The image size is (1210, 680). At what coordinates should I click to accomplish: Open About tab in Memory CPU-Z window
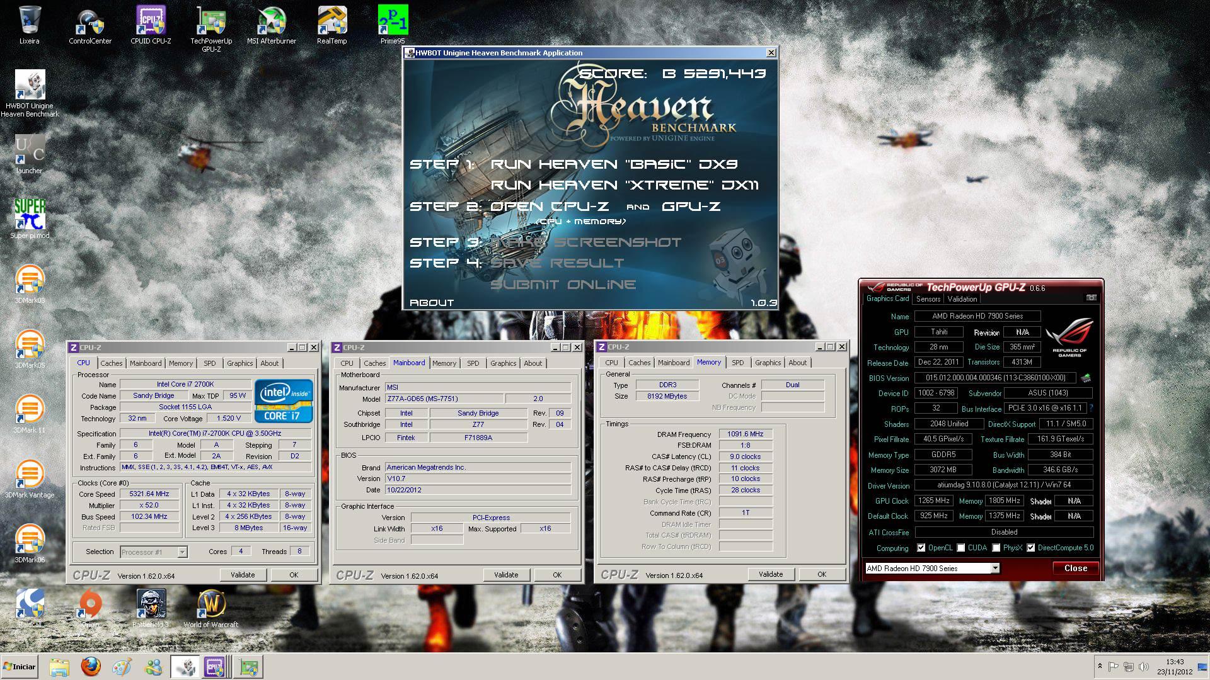pyautogui.click(x=798, y=363)
